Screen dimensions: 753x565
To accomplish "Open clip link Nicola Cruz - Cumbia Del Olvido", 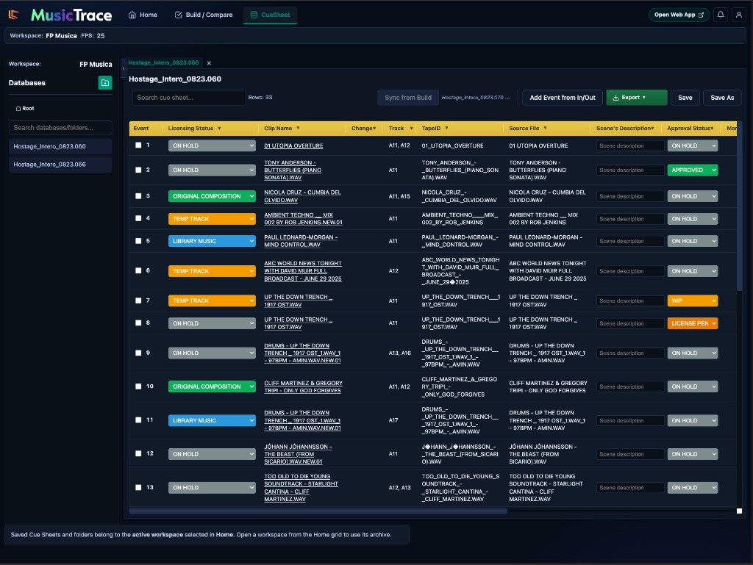I will tap(302, 196).
